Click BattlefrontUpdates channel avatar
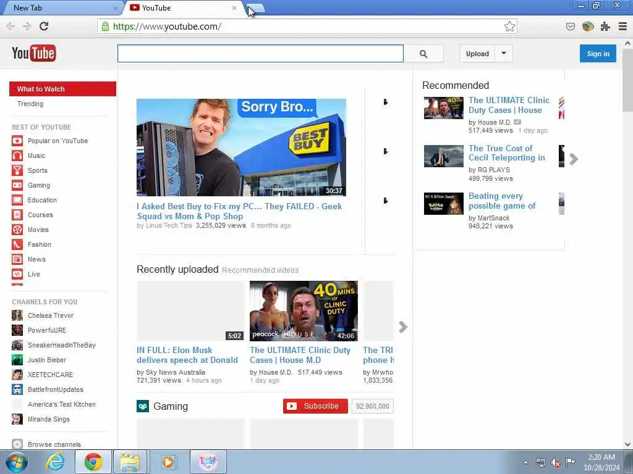This screenshot has width=633, height=474. pos(17,389)
